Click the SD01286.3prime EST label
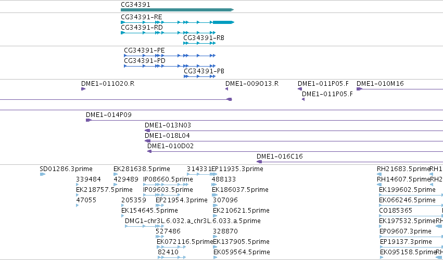 66,169
